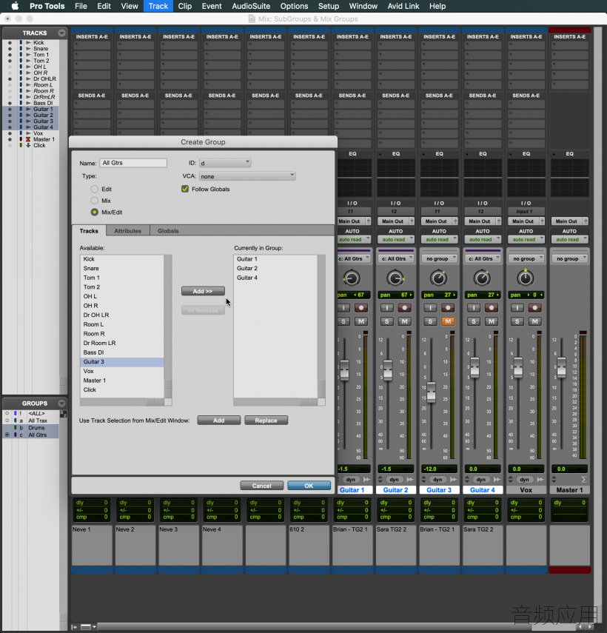Open the Setup menu

(329, 6)
